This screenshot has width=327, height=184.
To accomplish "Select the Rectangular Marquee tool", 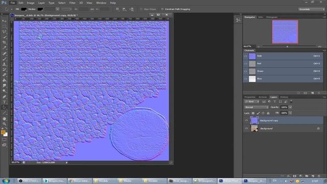I will tap(4, 27).
